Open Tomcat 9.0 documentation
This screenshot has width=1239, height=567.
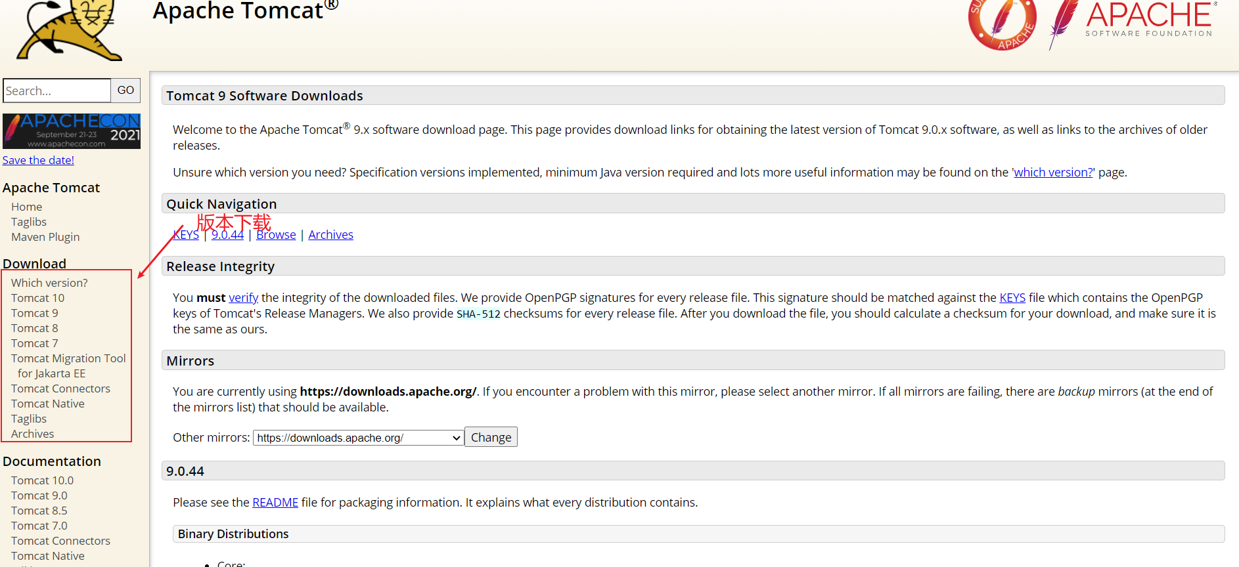39,495
